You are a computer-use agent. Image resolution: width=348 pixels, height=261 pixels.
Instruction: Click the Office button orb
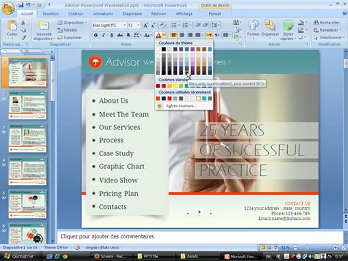(8, 8)
